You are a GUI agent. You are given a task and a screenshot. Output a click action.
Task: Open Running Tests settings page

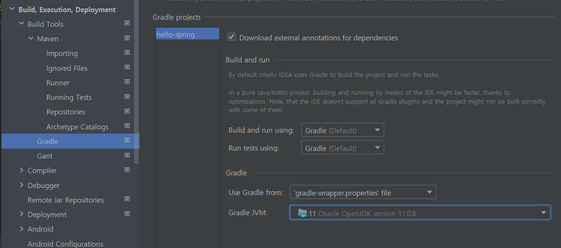click(69, 98)
